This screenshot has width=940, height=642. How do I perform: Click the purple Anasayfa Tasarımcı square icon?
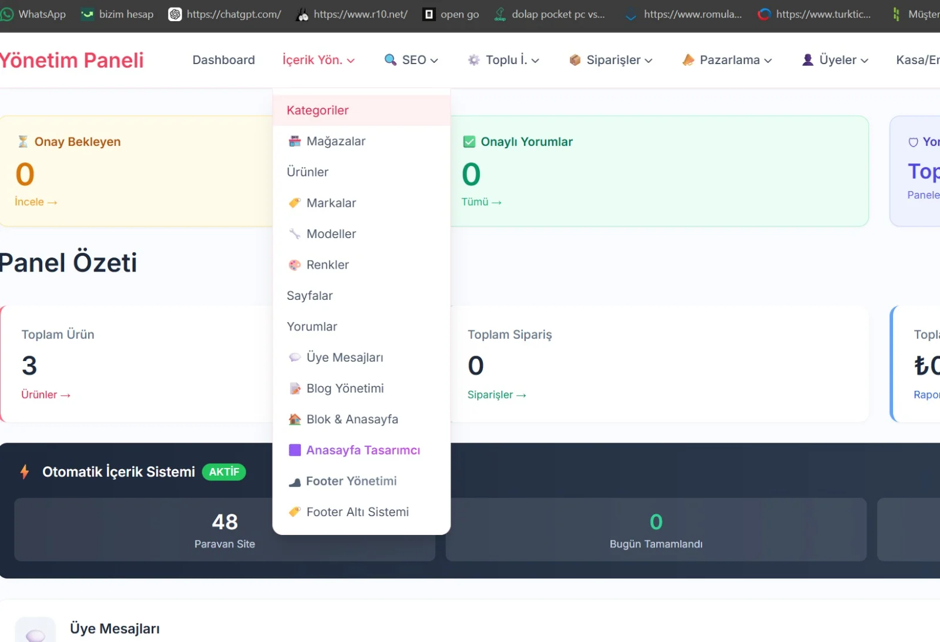pyautogui.click(x=295, y=450)
